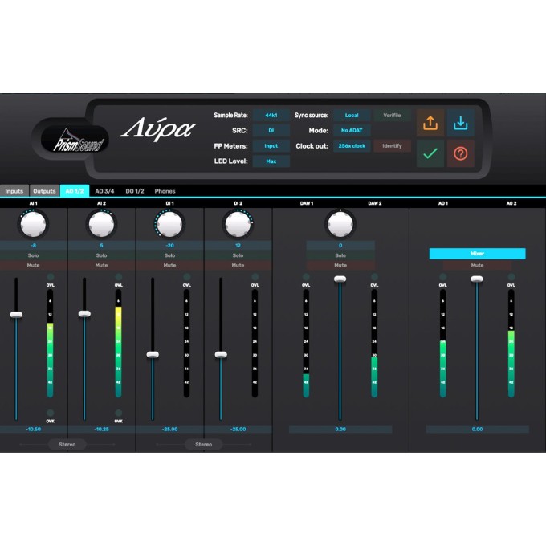Solo the DI 1 channel
The image size is (546, 546).
(169, 255)
